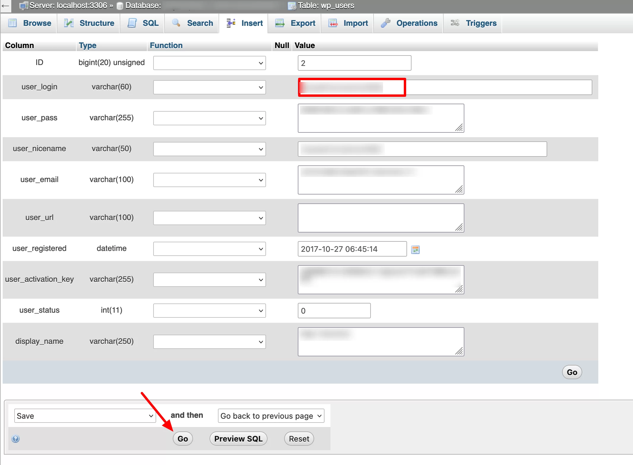Open function dropdown for user_email

point(209,180)
